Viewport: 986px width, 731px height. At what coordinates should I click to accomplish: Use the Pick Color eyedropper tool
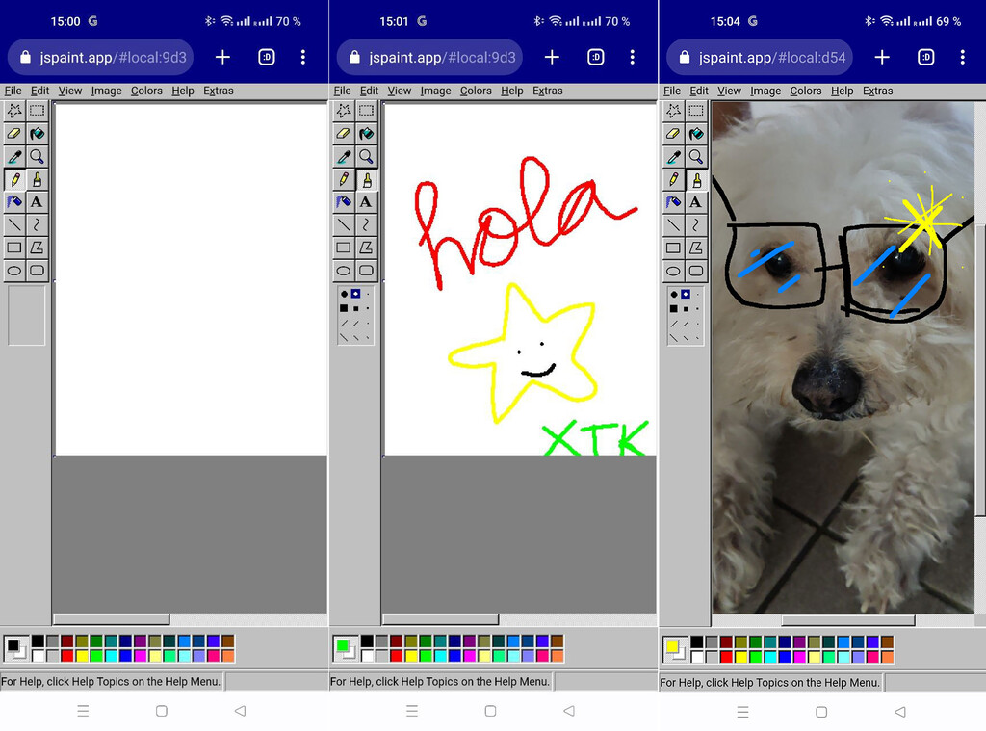click(13, 156)
